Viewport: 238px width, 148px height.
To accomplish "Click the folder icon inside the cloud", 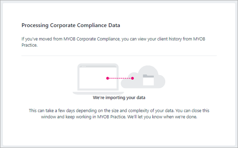I will point(148,80).
